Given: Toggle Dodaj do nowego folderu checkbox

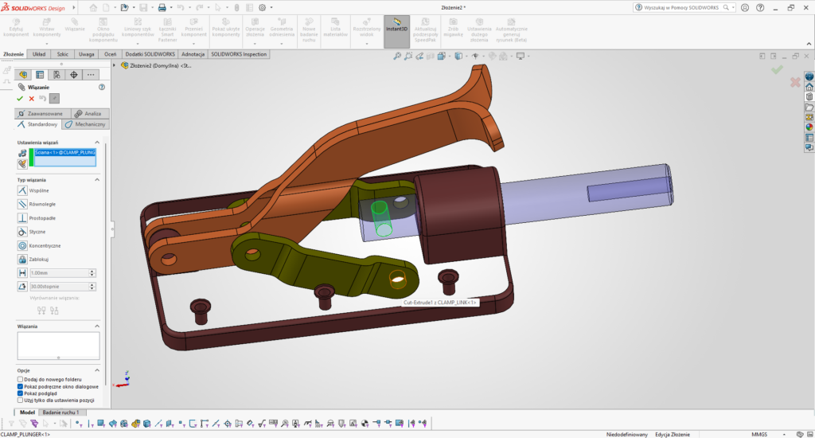Looking at the screenshot, I should [x=20, y=379].
